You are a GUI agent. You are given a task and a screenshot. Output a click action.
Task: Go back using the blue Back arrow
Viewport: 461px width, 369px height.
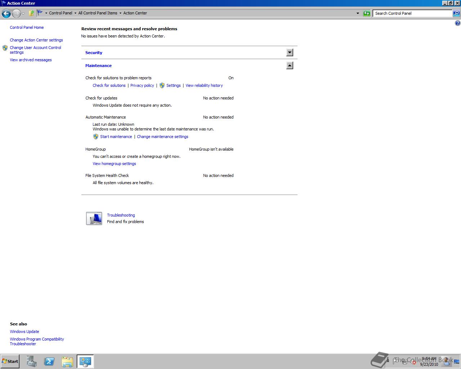pos(6,14)
